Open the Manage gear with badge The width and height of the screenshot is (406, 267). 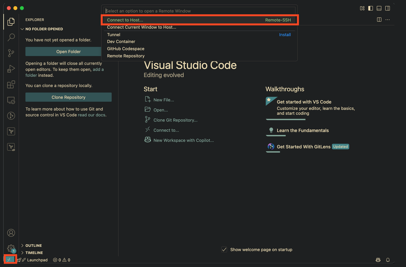[x=11, y=248]
